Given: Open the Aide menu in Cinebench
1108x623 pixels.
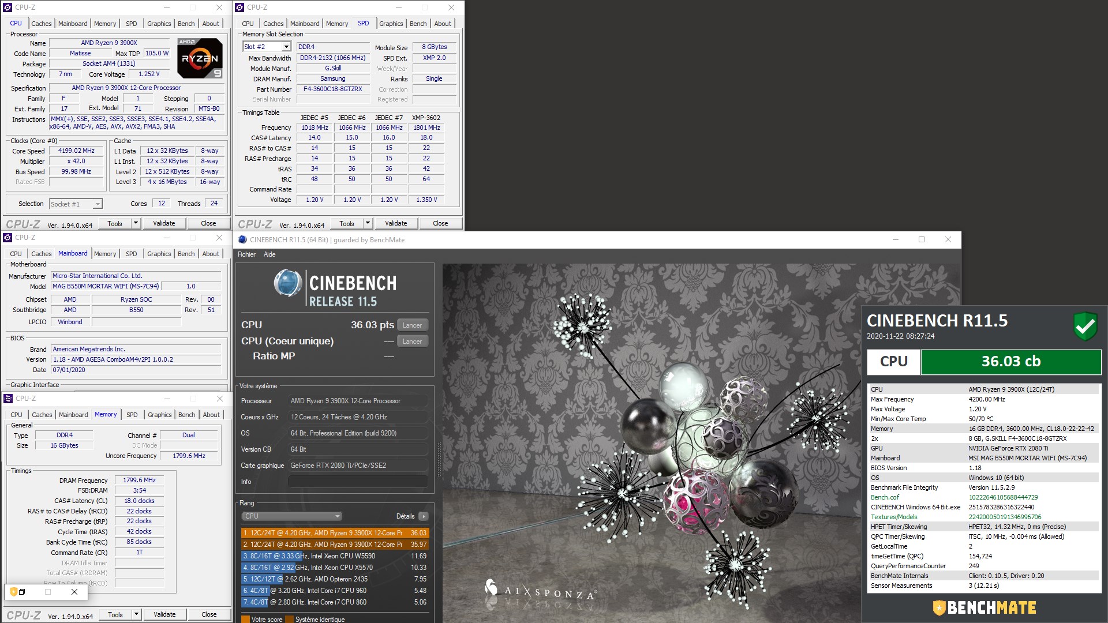Looking at the screenshot, I should click(269, 254).
